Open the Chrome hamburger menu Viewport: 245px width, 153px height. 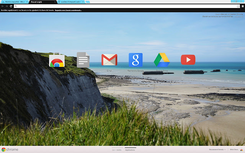[243, 6]
